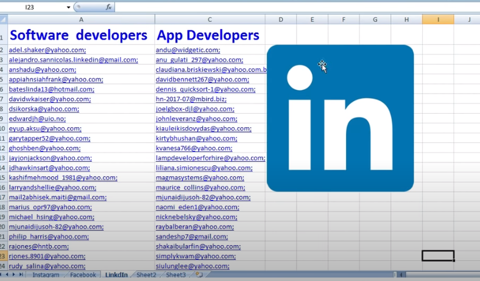Switch to the Facebook sheet tab

83,275
